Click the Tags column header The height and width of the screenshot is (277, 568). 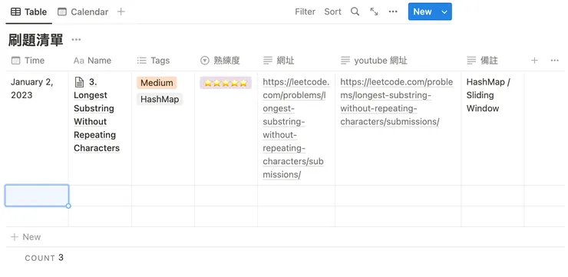[x=163, y=61]
